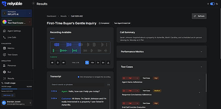Click the transcript search field

(77, 84)
